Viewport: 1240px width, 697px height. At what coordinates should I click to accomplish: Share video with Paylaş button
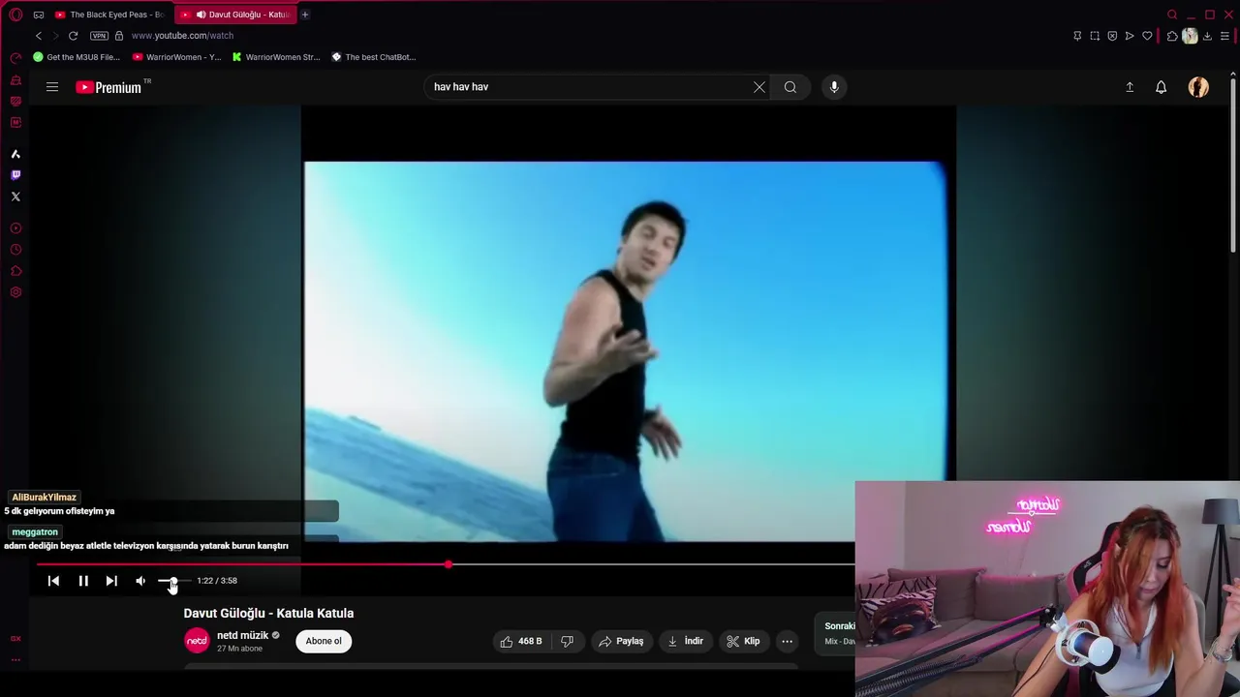point(621,641)
